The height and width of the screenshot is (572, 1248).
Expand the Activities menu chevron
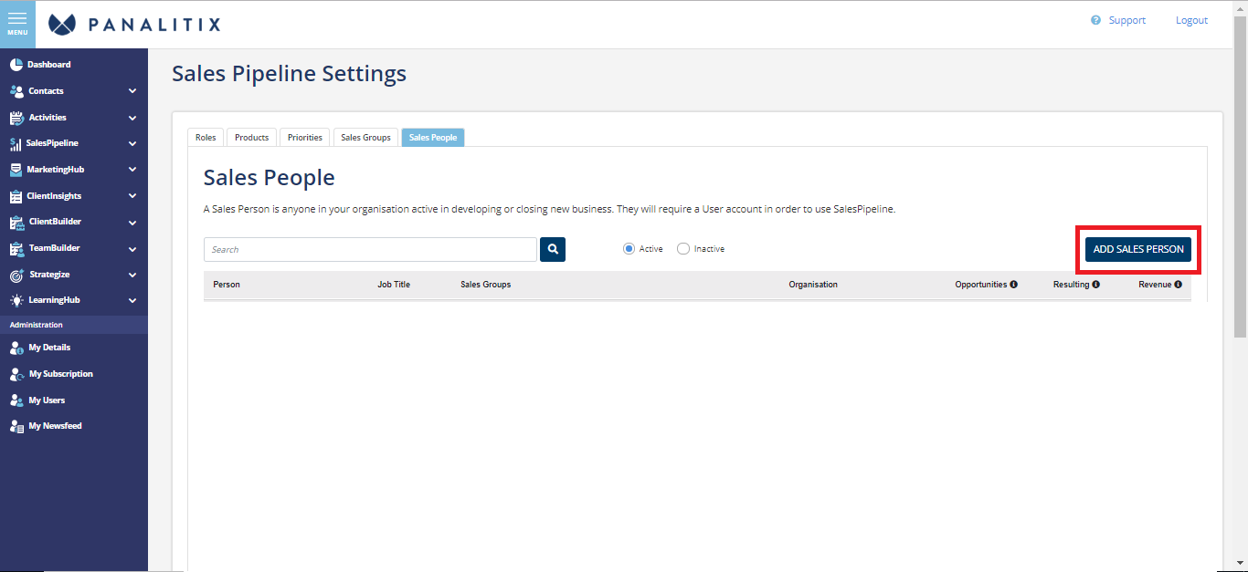tap(132, 118)
